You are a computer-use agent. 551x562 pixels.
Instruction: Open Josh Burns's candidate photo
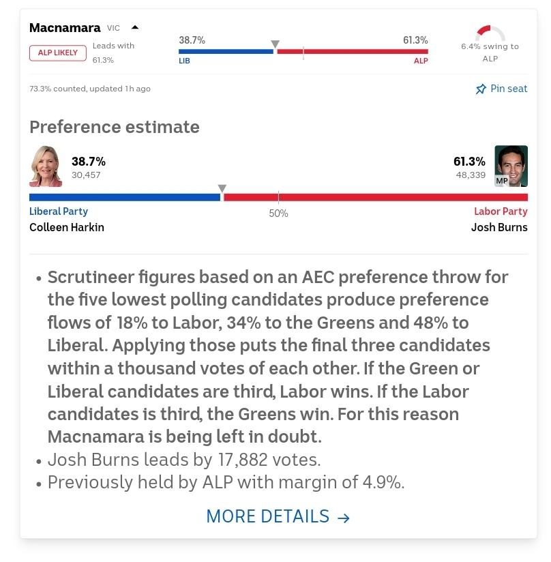tap(511, 166)
